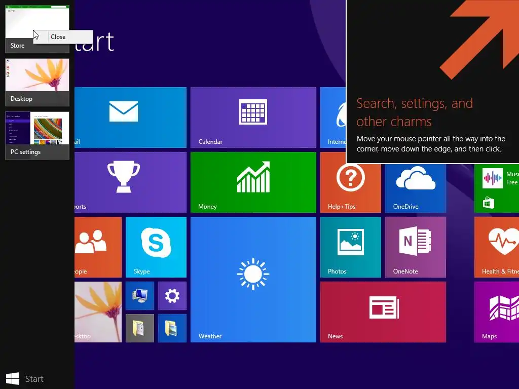Launch the Skype tile
The height and width of the screenshot is (389, 519).
click(156, 247)
